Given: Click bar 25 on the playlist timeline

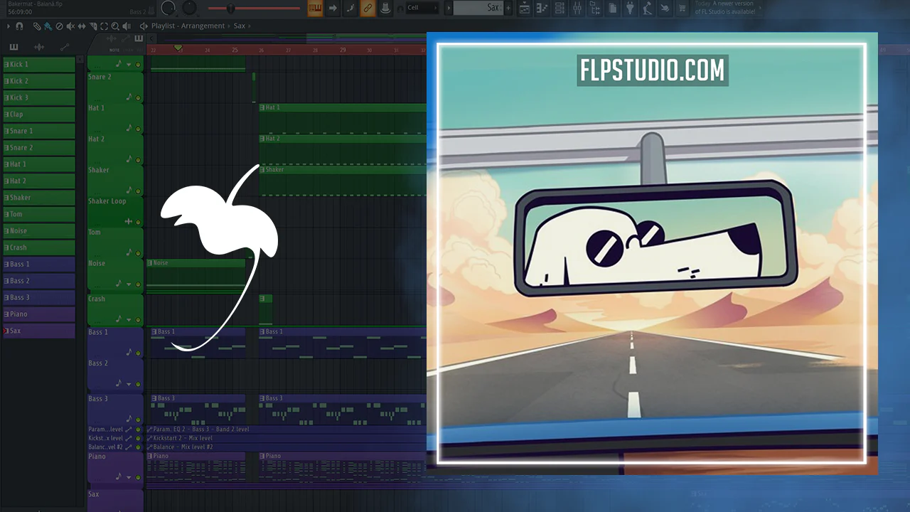Looking at the screenshot, I should [235, 50].
